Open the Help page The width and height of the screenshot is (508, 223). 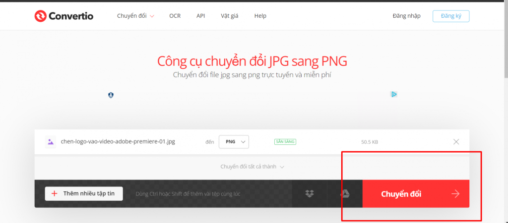pyautogui.click(x=260, y=16)
